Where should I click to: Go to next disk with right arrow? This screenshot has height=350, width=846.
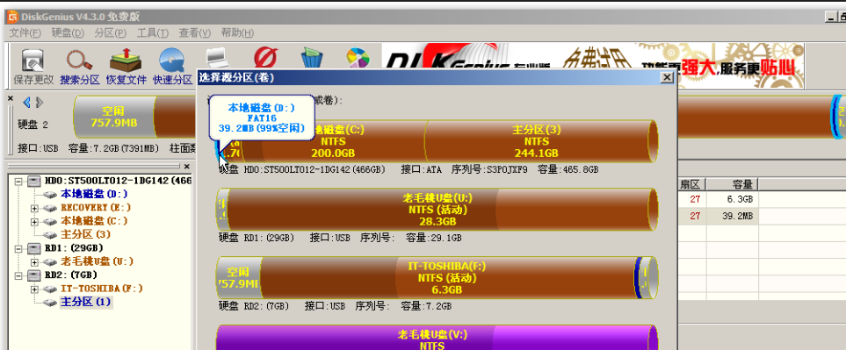(x=39, y=103)
